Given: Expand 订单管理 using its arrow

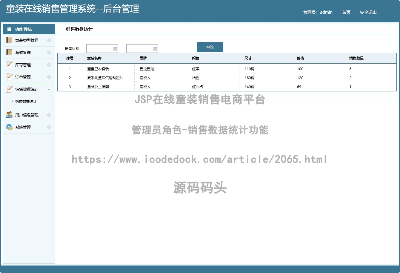Looking at the screenshot, I should [49, 77].
